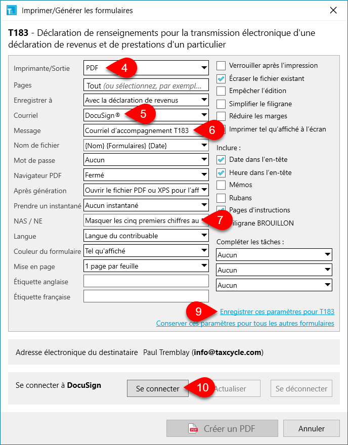Expand the Après génération dropdown
348x445 pixels.
146,190
